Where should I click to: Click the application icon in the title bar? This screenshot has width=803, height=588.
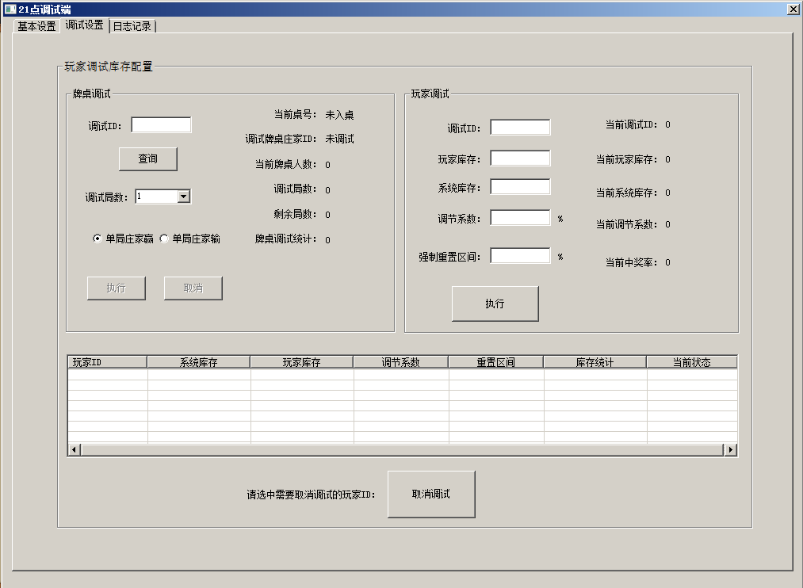click(x=10, y=9)
